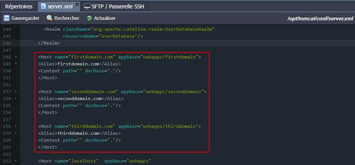Image resolution: width=355 pixels, height=165 pixels.
Task: Click line number 146 in the gutter
Action: [x=7, y=43]
